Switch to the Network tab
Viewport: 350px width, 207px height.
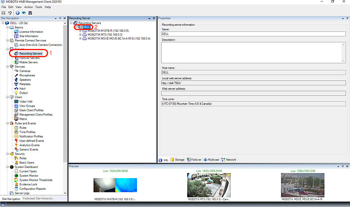pos(229,160)
